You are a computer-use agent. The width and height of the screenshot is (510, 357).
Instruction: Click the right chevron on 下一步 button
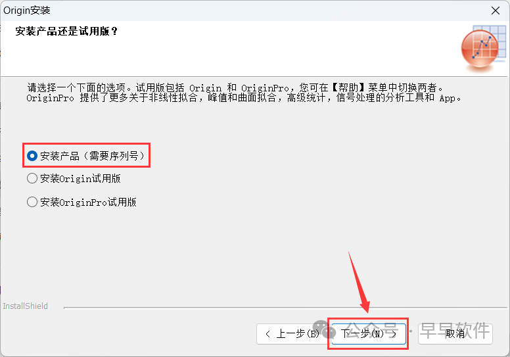(x=394, y=334)
